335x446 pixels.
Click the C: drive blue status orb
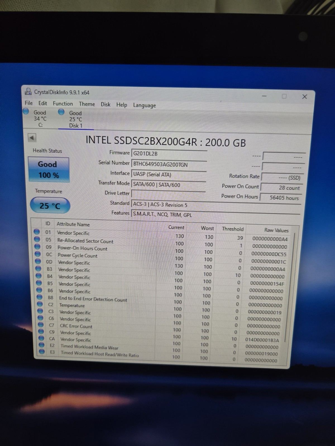[26, 111]
